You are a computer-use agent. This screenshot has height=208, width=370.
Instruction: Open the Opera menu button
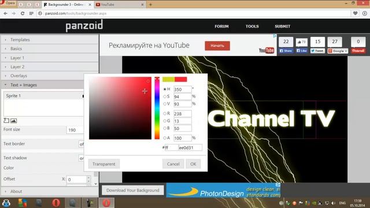pos(8,3)
